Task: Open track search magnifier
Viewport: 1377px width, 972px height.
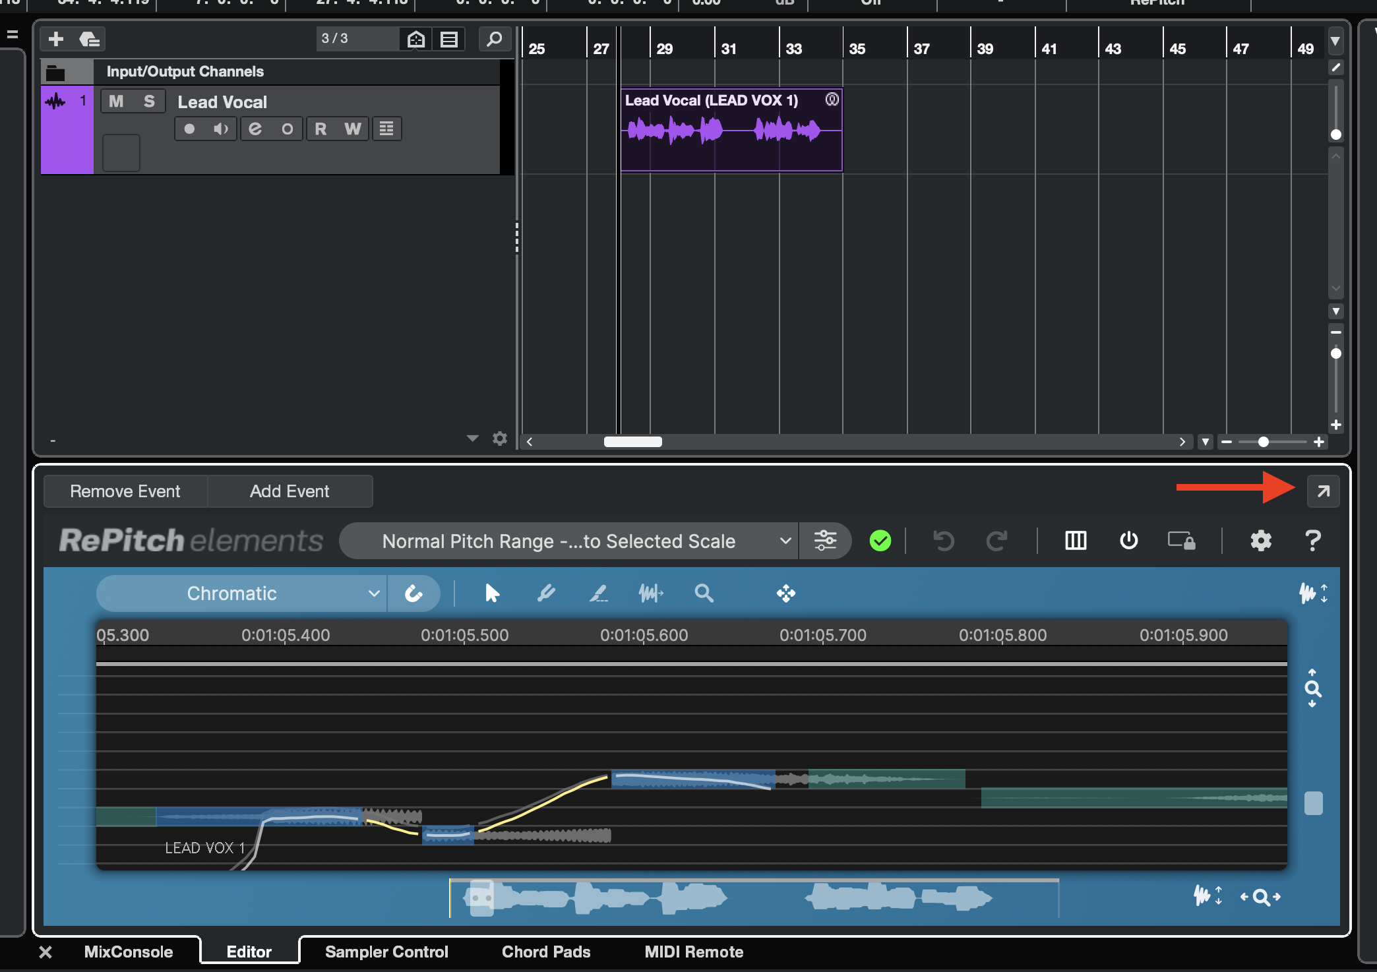Action: [494, 39]
